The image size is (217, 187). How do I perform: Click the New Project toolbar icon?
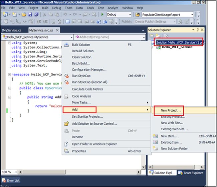tap(5, 14)
